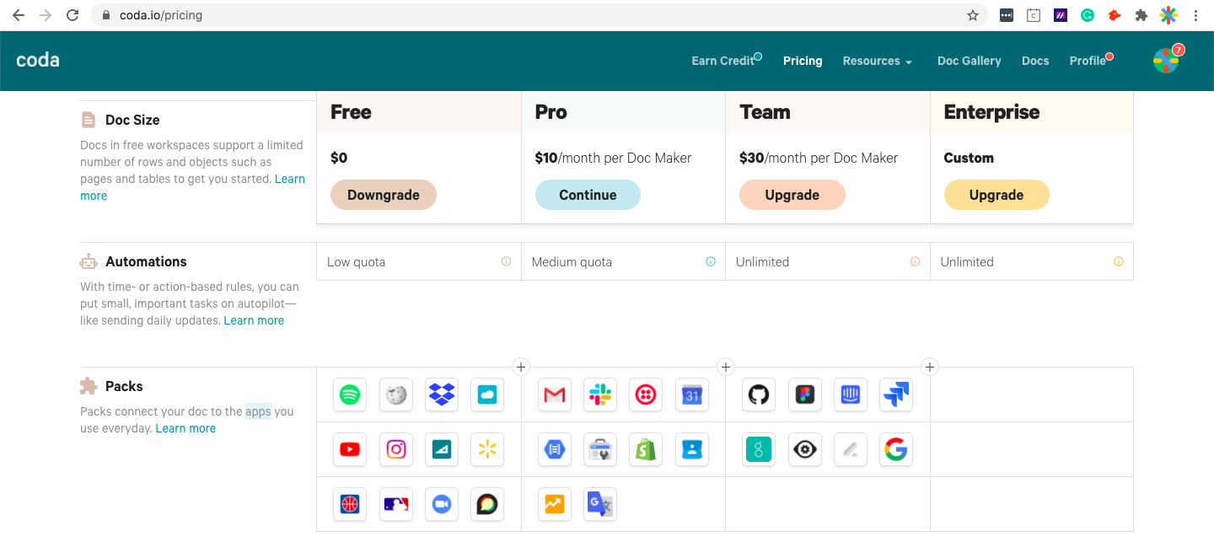Click Continue on the Pro plan

click(588, 195)
